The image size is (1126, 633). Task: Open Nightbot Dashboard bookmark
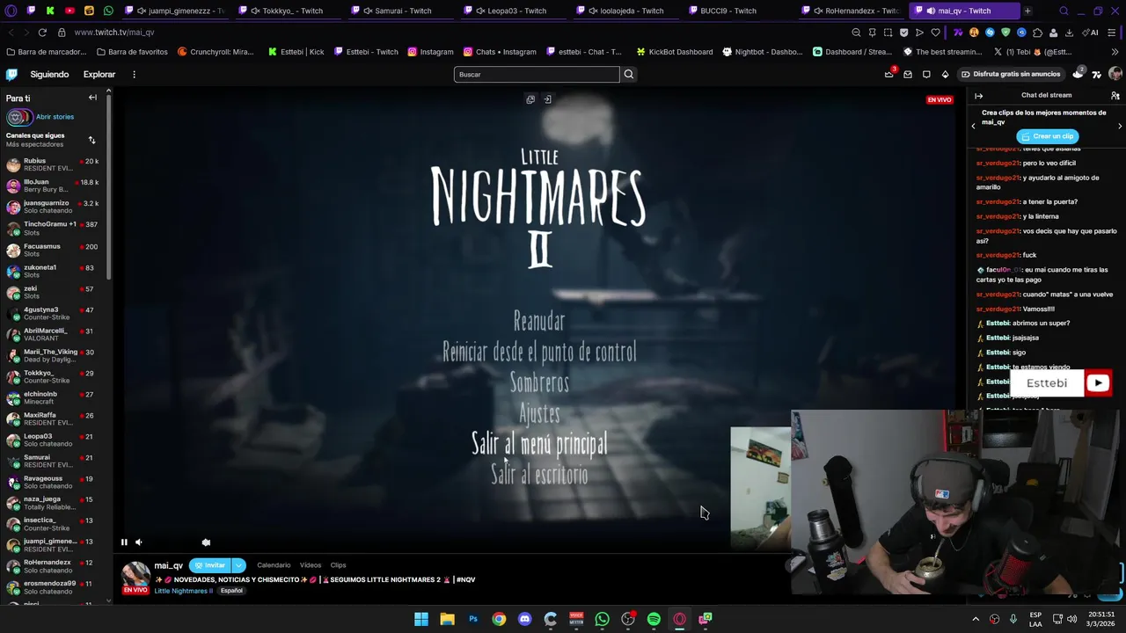click(x=762, y=52)
